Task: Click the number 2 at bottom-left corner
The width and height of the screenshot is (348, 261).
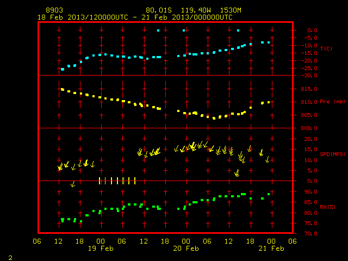Action: click(x=10, y=258)
